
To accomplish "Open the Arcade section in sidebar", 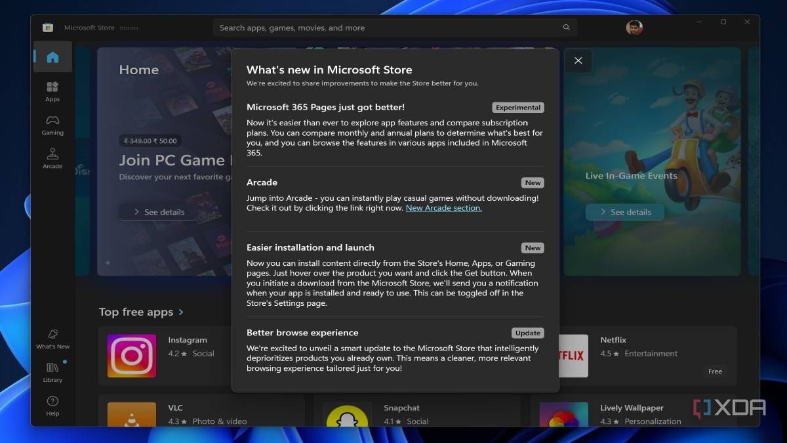I will (52, 158).
